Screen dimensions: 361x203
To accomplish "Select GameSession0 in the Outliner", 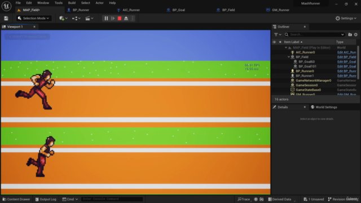I will 307,85.
